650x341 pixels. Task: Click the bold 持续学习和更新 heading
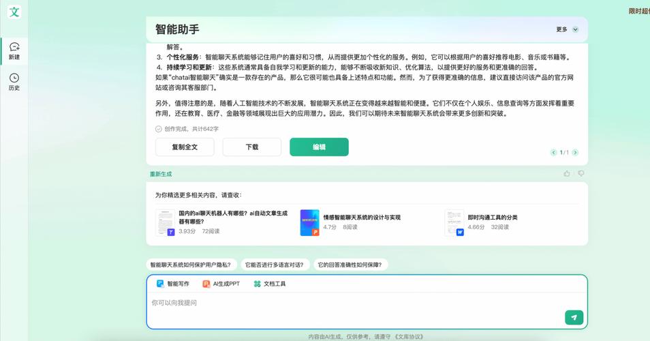[189, 68]
